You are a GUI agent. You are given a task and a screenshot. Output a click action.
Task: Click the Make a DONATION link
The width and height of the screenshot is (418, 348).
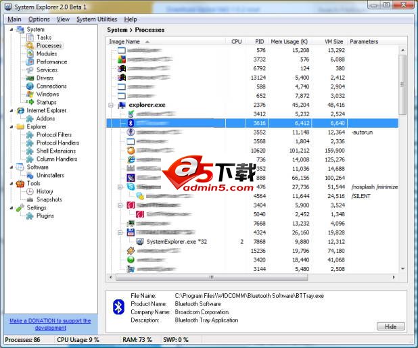[x=50, y=324]
